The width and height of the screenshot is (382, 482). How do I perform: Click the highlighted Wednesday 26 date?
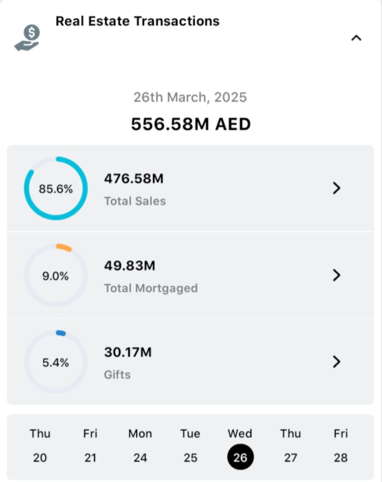tap(240, 456)
